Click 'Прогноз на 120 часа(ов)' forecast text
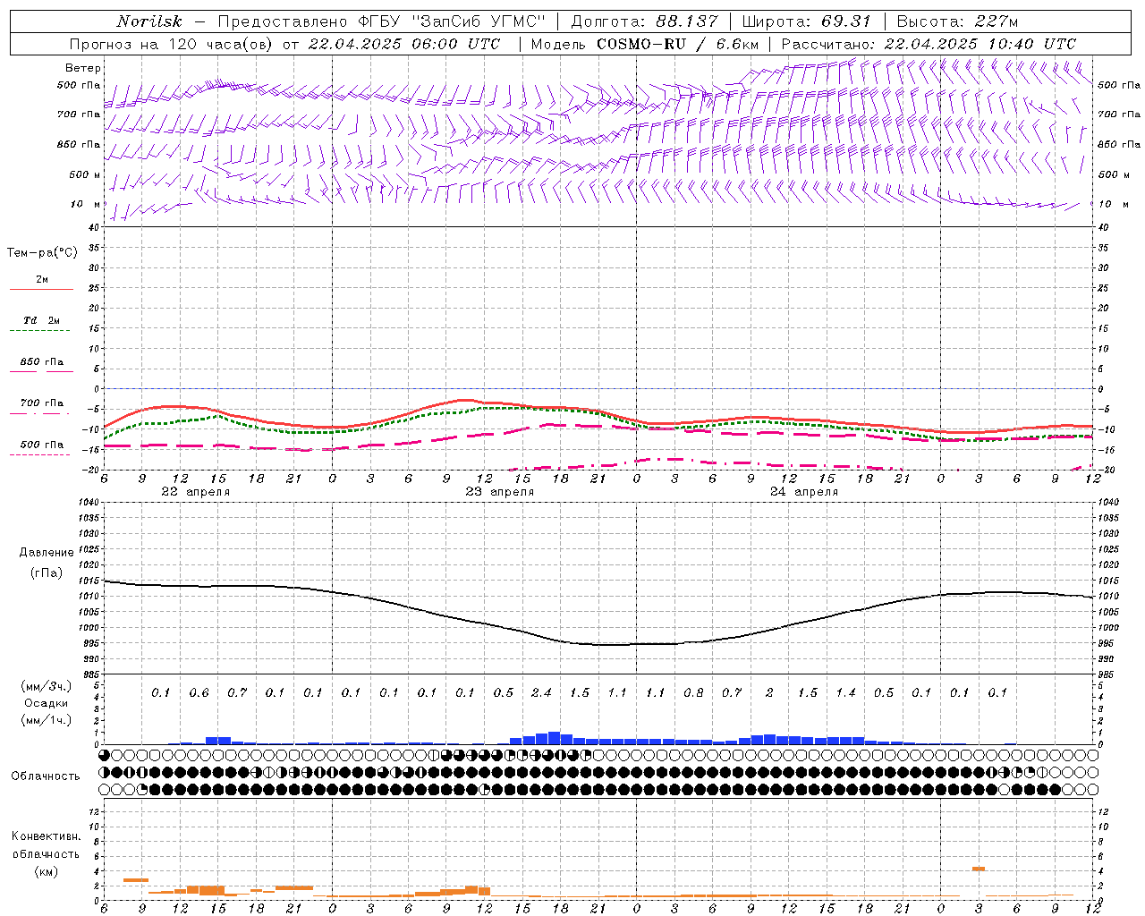Screen dimensions: 1145x916 click(172, 44)
